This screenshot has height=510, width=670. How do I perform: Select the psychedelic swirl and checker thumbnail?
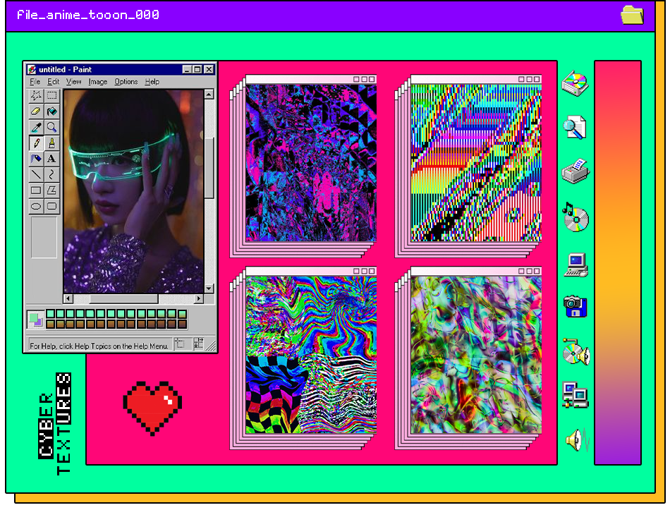(x=311, y=355)
